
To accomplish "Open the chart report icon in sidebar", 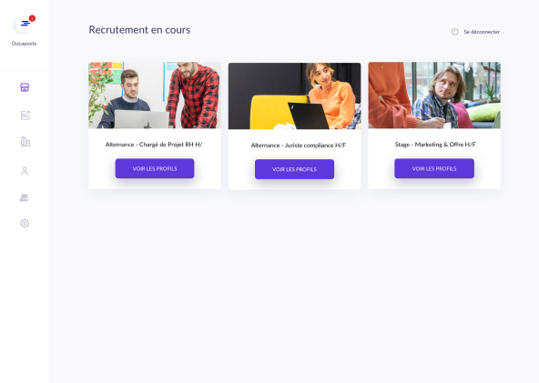I will click(25, 116).
